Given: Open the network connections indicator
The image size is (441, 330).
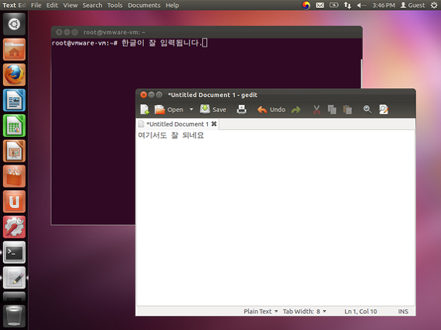Looking at the screenshot, I should coord(348,5).
